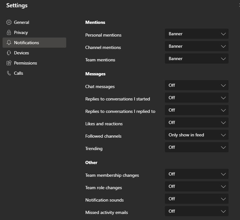Select the Calls settings label
The image size is (240, 220).
[18, 73]
